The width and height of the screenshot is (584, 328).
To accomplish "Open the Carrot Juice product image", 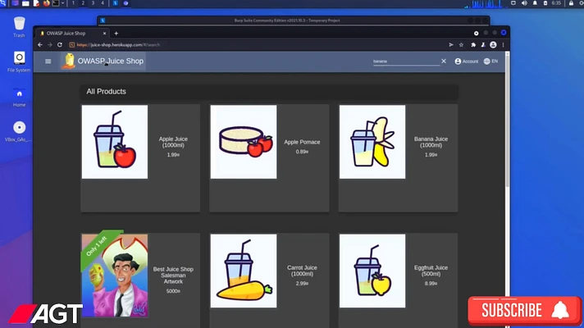I will [x=244, y=271].
